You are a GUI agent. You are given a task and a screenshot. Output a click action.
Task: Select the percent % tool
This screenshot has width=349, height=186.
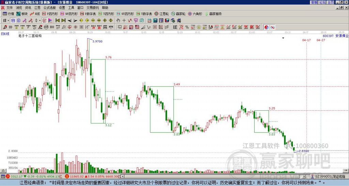pyautogui.click(x=187, y=27)
